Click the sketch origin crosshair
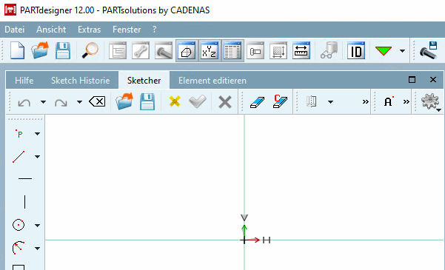The height and width of the screenshot is (270, 445). click(244, 240)
